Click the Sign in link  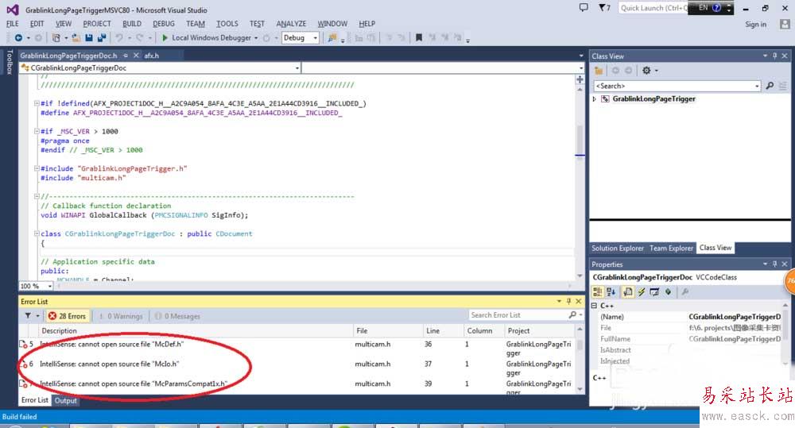click(x=755, y=24)
